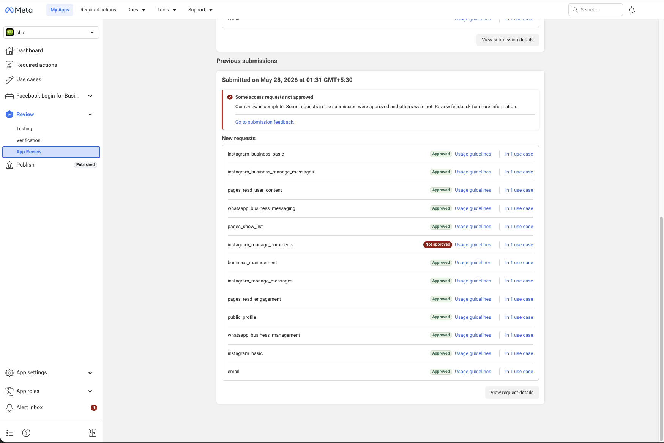The height and width of the screenshot is (443, 664).
Task: Click the Submitted on May 28, 2026 heading
Action: pos(287,80)
